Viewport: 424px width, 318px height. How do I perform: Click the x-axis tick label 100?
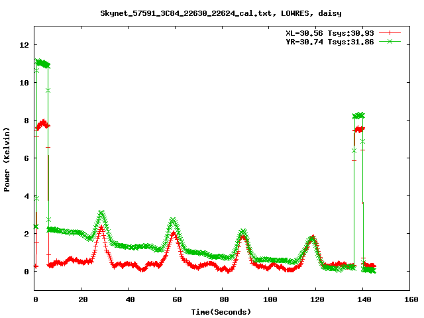pyautogui.click(x=270, y=299)
